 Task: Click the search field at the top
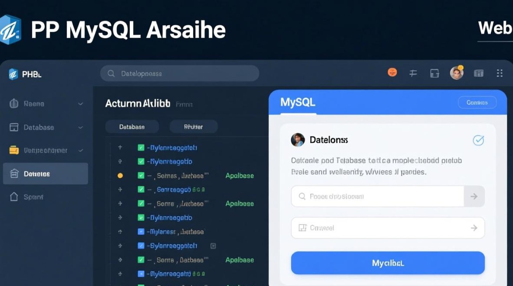tap(179, 73)
